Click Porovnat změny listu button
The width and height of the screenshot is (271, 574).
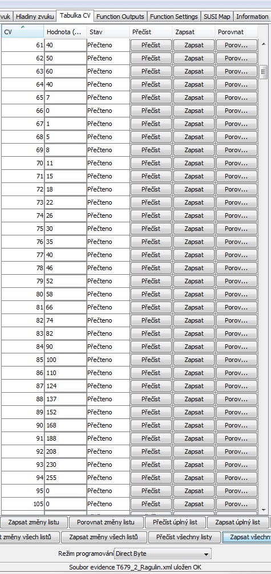point(106,522)
